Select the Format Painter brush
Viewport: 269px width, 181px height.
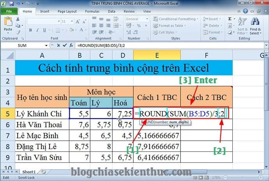(18, 32)
